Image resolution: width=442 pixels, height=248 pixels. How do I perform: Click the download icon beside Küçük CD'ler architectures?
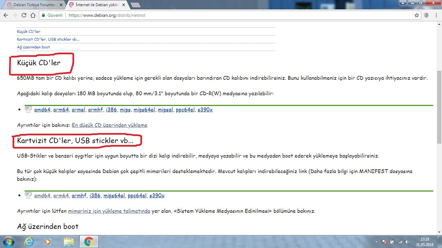[28, 110]
